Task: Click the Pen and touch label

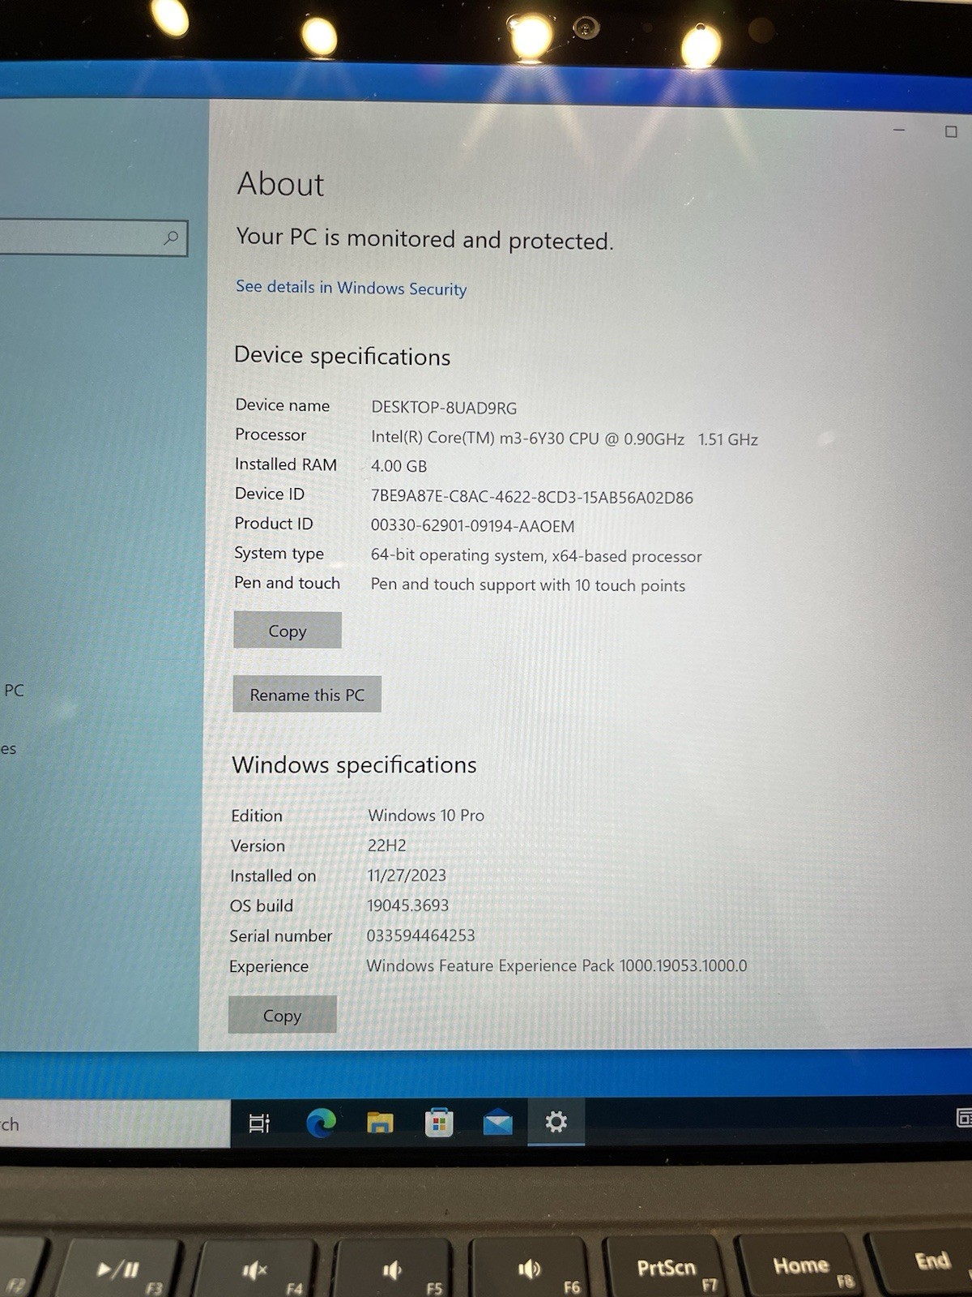Action: [x=288, y=583]
